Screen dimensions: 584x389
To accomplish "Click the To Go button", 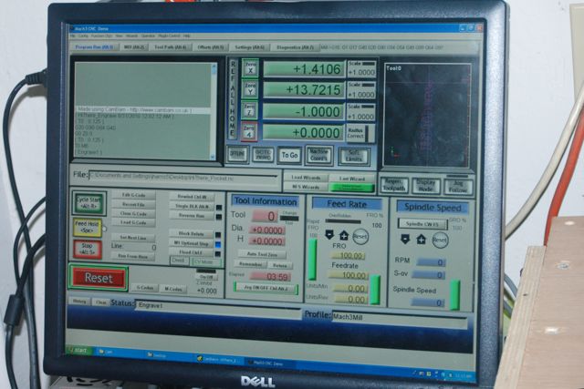I will (290, 155).
